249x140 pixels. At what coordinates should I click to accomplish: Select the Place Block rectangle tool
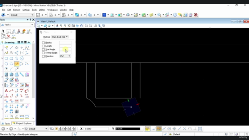(x=6, y=58)
